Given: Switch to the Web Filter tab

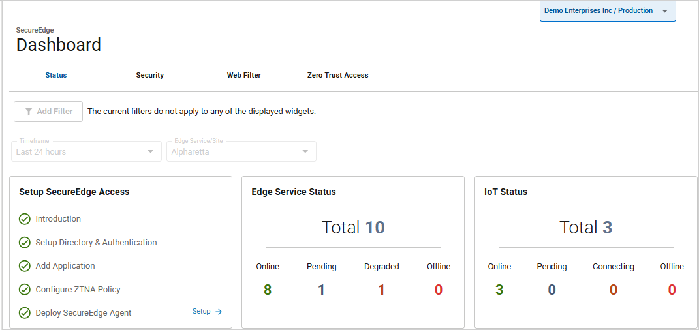Looking at the screenshot, I should tap(243, 76).
